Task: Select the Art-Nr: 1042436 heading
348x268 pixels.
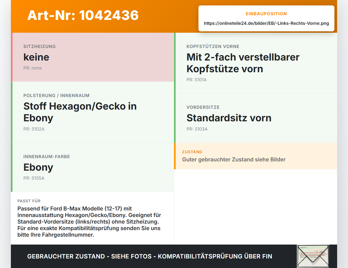Action: tap(83, 15)
